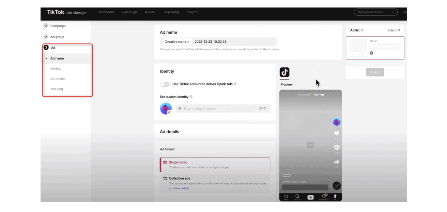
Task: Switch preview to For You feed
Action: tap(319, 95)
